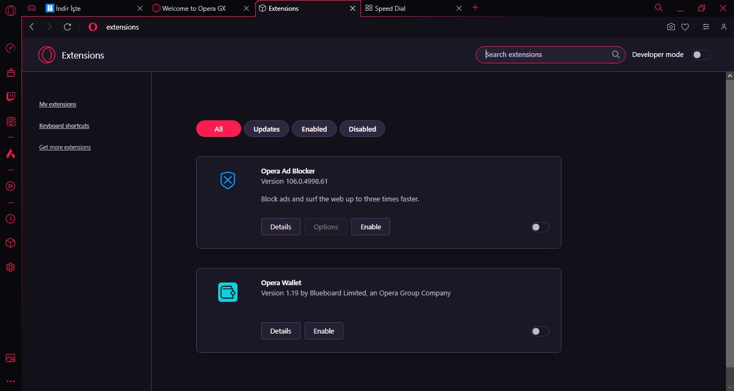The image size is (734, 391).
Task: Open Settings gear icon in sidebar
Action: pyautogui.click(x=10, y=267)
